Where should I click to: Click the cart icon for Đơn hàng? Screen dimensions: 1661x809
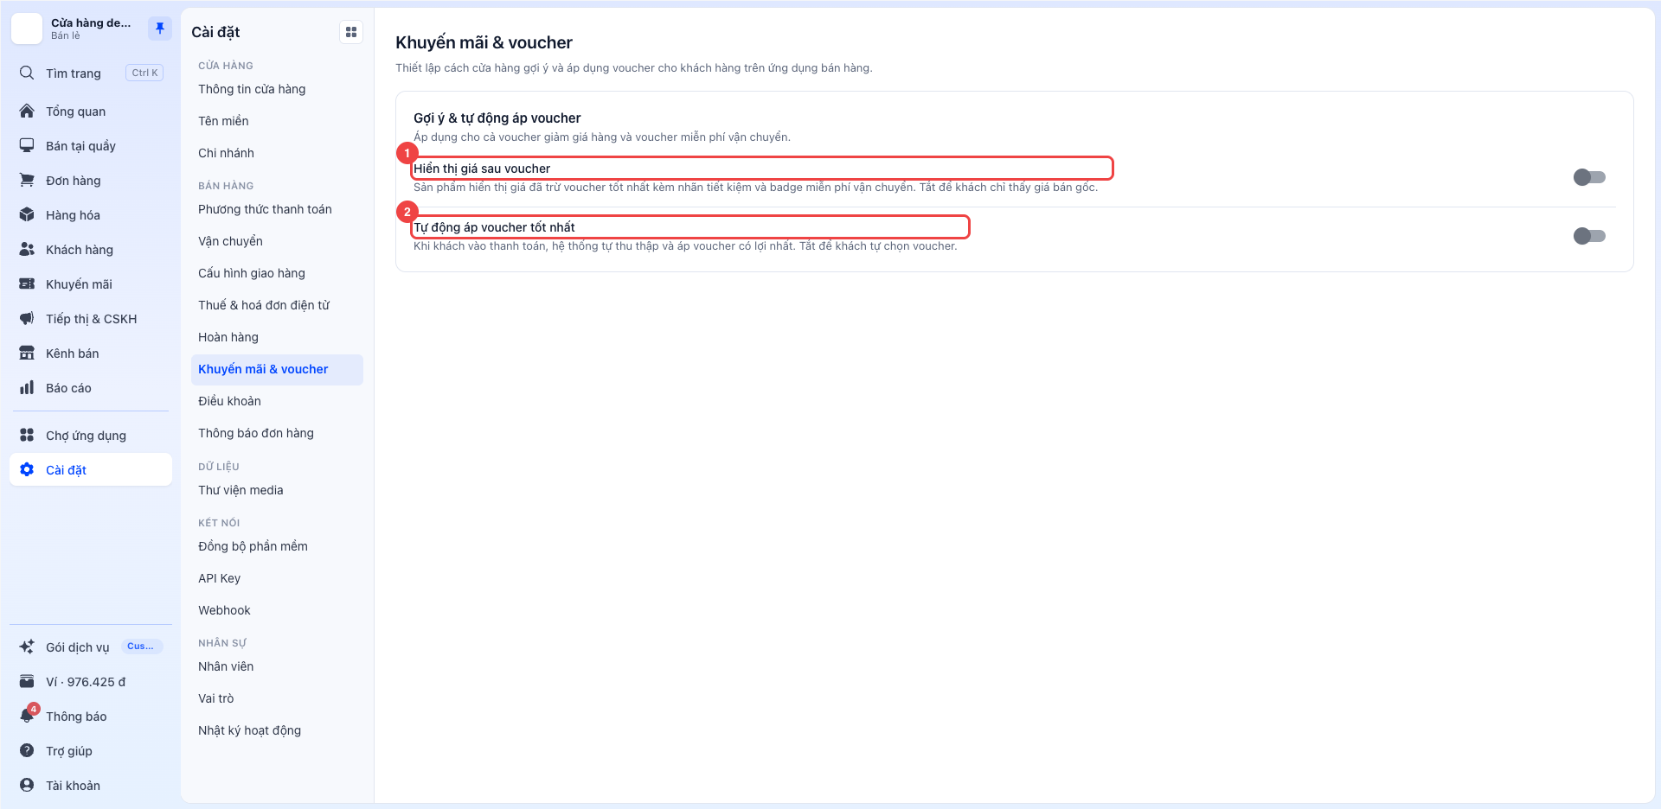[27, 181]
